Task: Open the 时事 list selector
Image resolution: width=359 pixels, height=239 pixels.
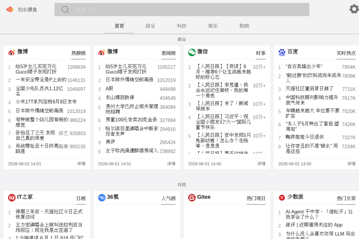Action: tap(261, 53)
